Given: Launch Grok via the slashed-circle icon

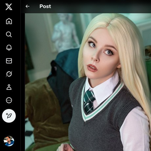Looking at the screenshot, I should pyautogui.click(x=9, y=74).
